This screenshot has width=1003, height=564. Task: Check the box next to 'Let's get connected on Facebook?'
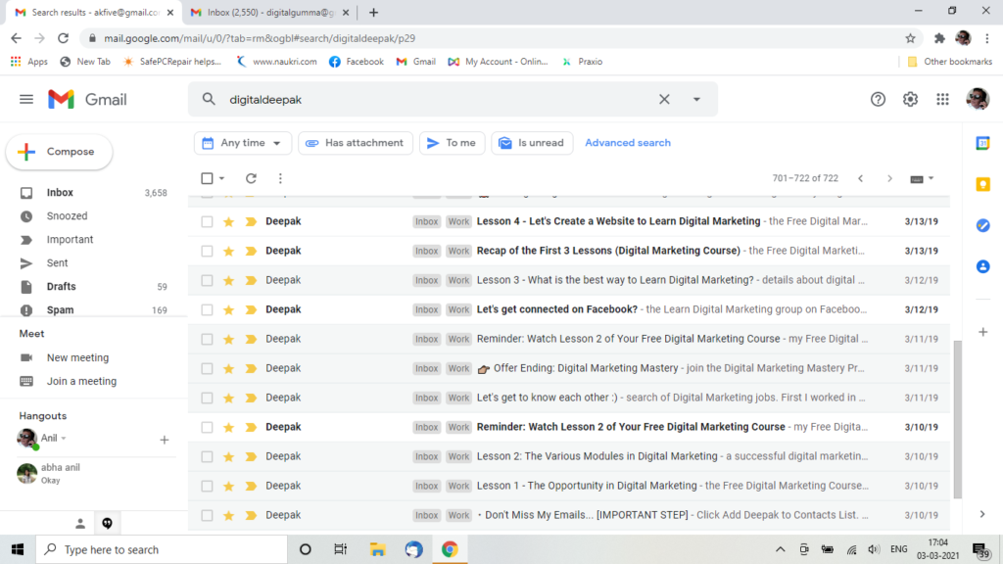(205, 308)
